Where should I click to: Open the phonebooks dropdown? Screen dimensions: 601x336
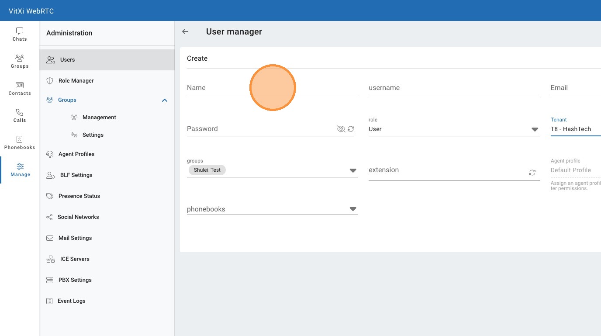point(353,209)
